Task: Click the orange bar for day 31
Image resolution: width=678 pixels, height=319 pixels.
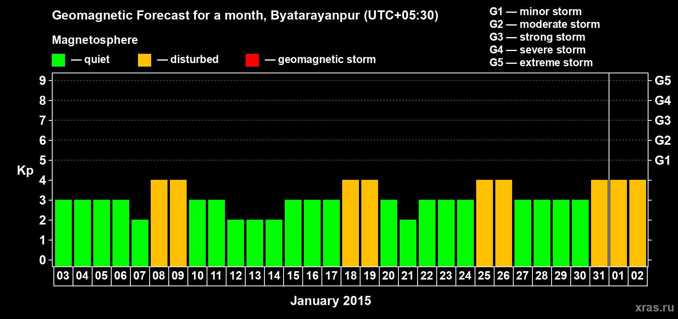Action: tap(599, 223)
